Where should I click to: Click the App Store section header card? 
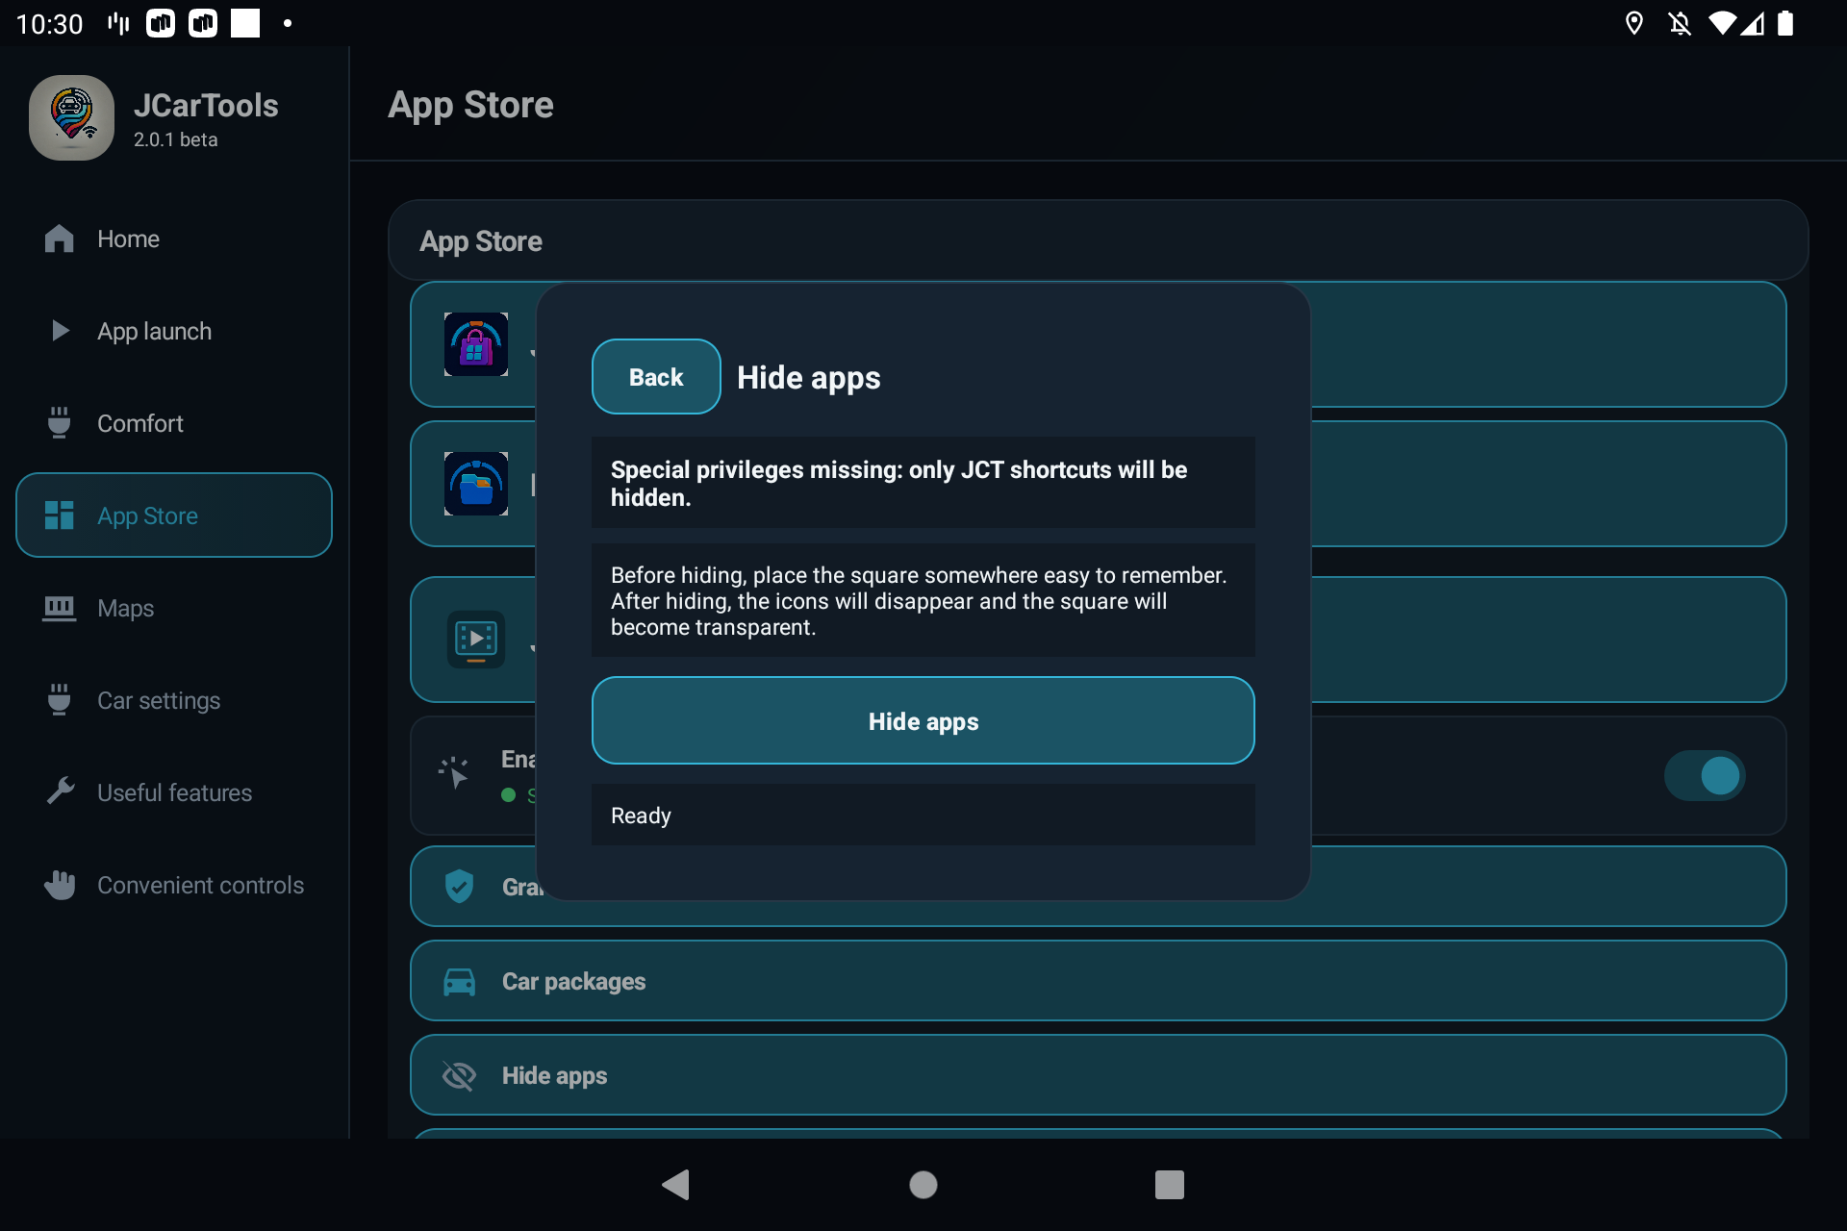1098,240
